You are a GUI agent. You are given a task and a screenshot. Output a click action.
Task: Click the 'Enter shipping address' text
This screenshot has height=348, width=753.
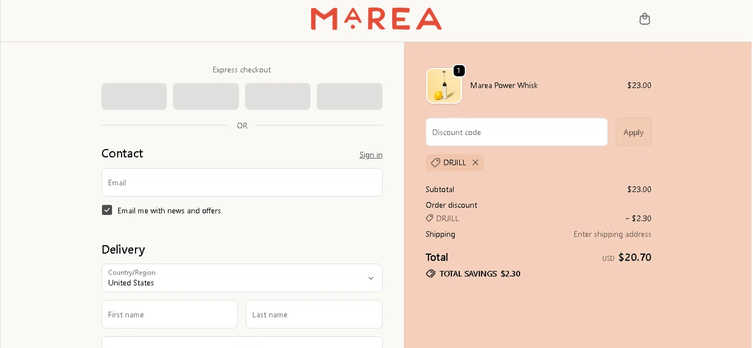pos(612,234)
